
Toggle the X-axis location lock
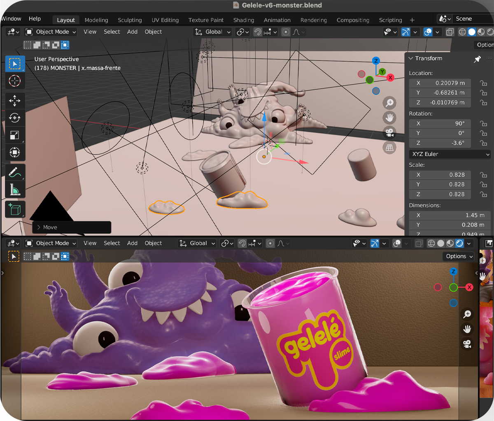[x=482, y=83]
